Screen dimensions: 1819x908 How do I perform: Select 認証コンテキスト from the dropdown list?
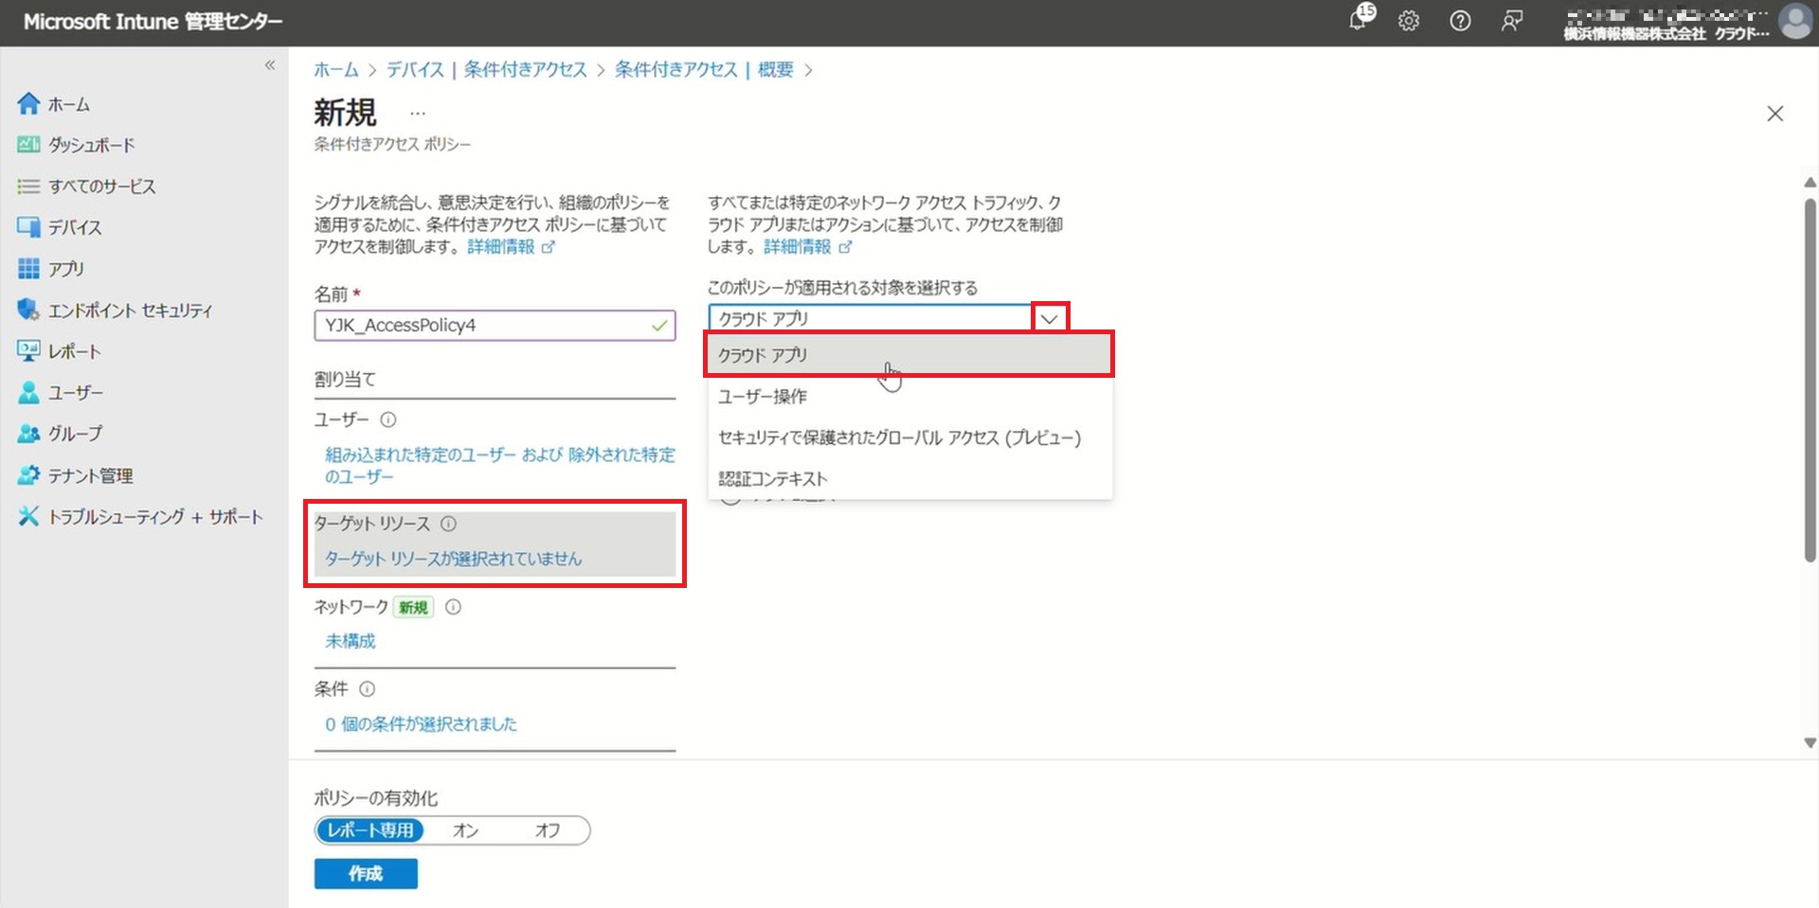tap(909, 479)
